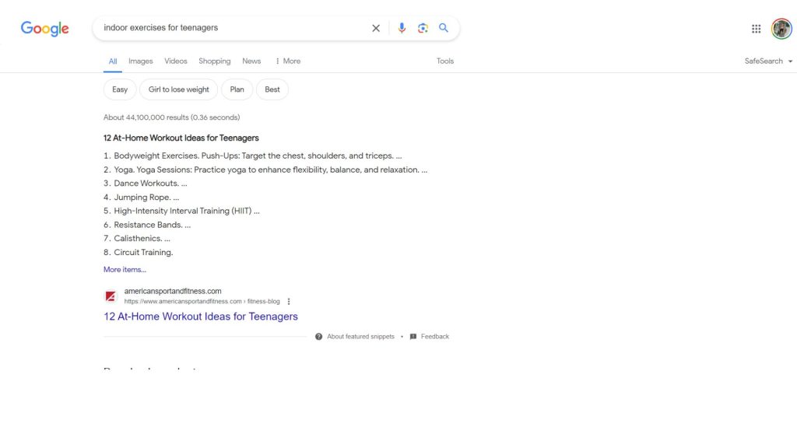Screen dimensions: 797x448
Task: Apply the Plan filter chip
Action: click(237, 89)
